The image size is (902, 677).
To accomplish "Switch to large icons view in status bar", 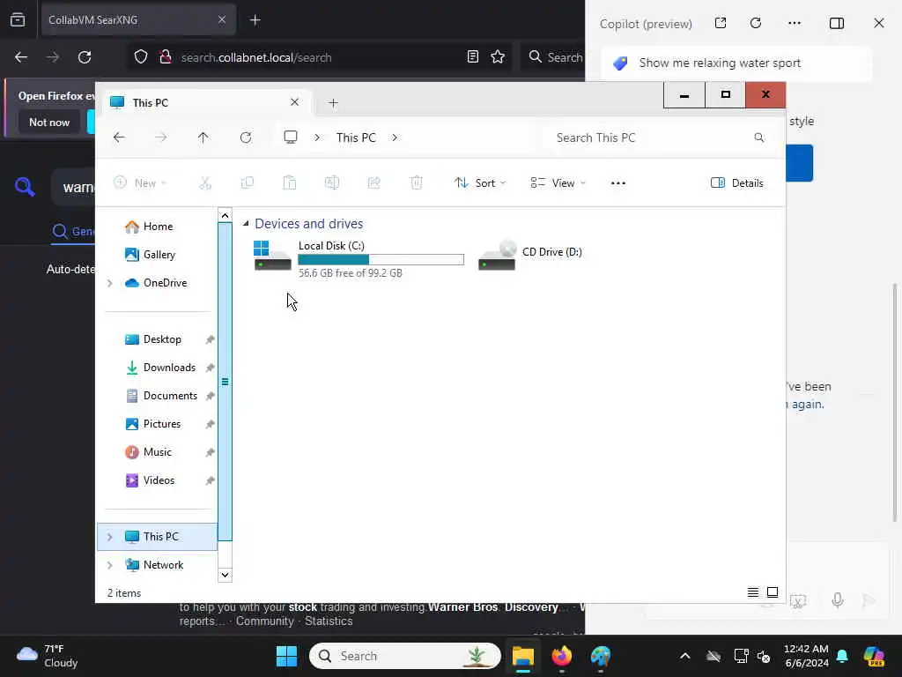I will click(x=773, y=592).
